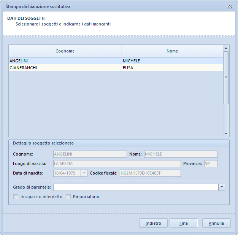This screenshot has width=238, height=235.
Task: Tick the Rinunciatario checkbox
Action: pyautogui.click(x=68, y=197)
